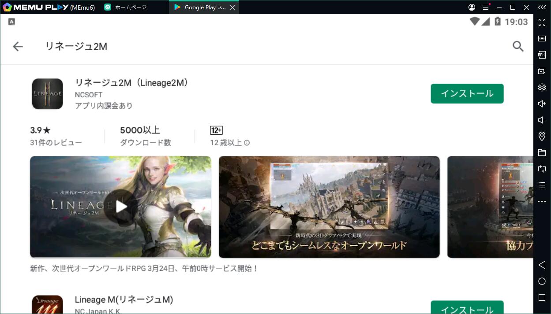Screen dimensions: 551x314
Task: Select the Google Play tab
Action: (201, 7)
